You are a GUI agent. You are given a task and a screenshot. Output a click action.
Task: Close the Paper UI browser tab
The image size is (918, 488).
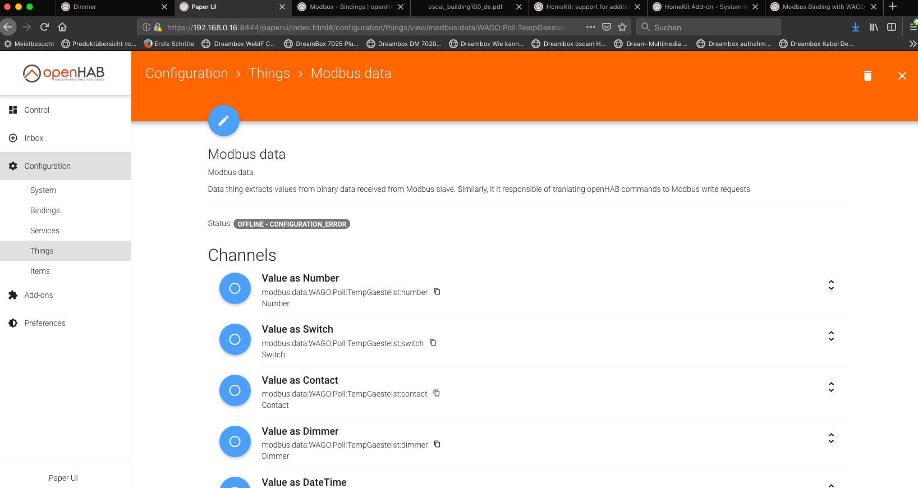(282, 7)
